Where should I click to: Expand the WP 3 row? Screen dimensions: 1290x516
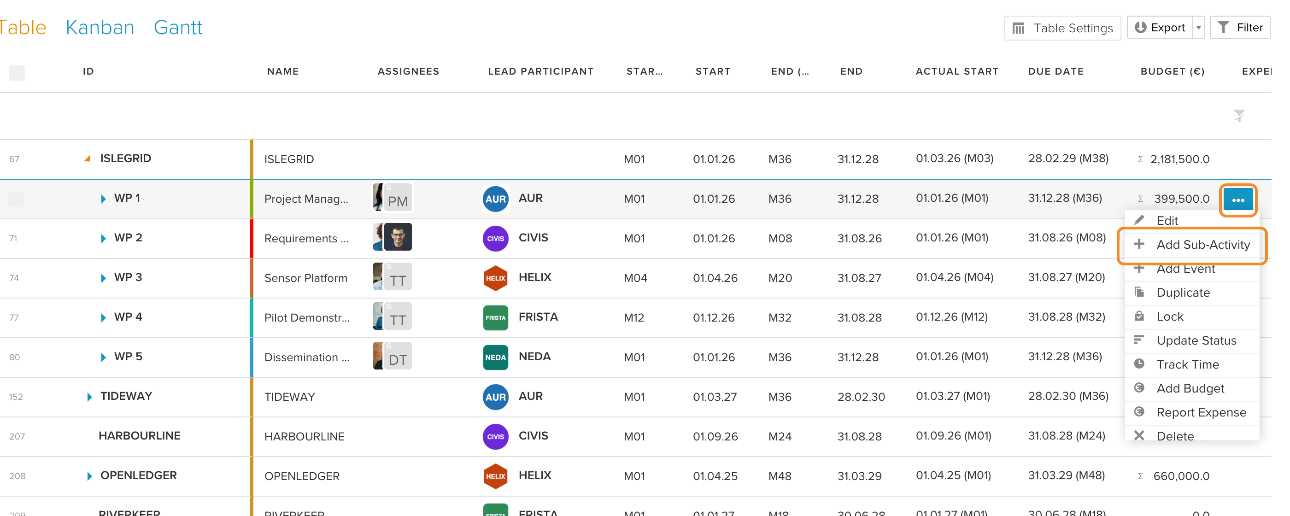pos(103,278)
